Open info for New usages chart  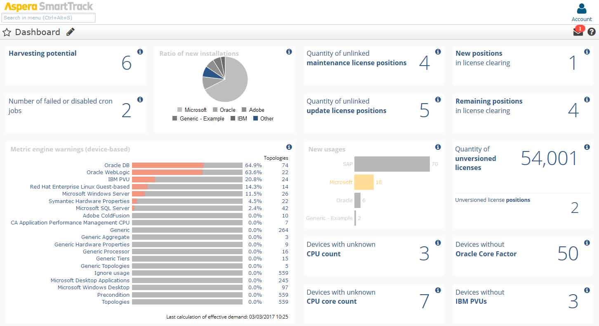[x=438, y=146]
